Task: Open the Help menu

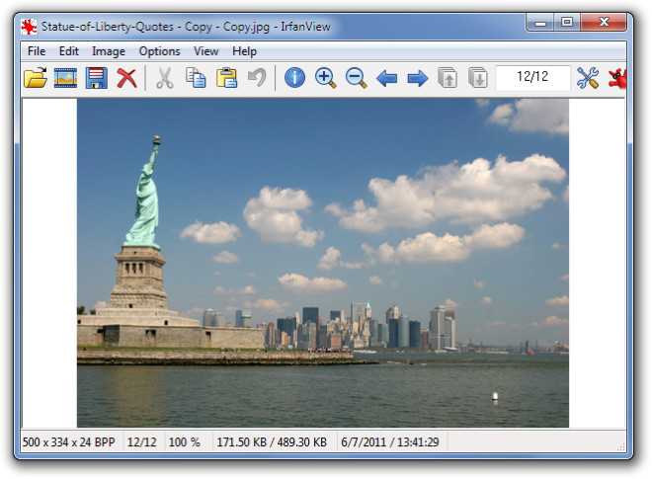Action: coord(244,51)
